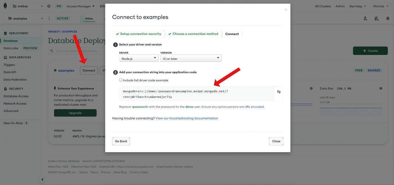Open the notifications bell icon

pos(388,18)
